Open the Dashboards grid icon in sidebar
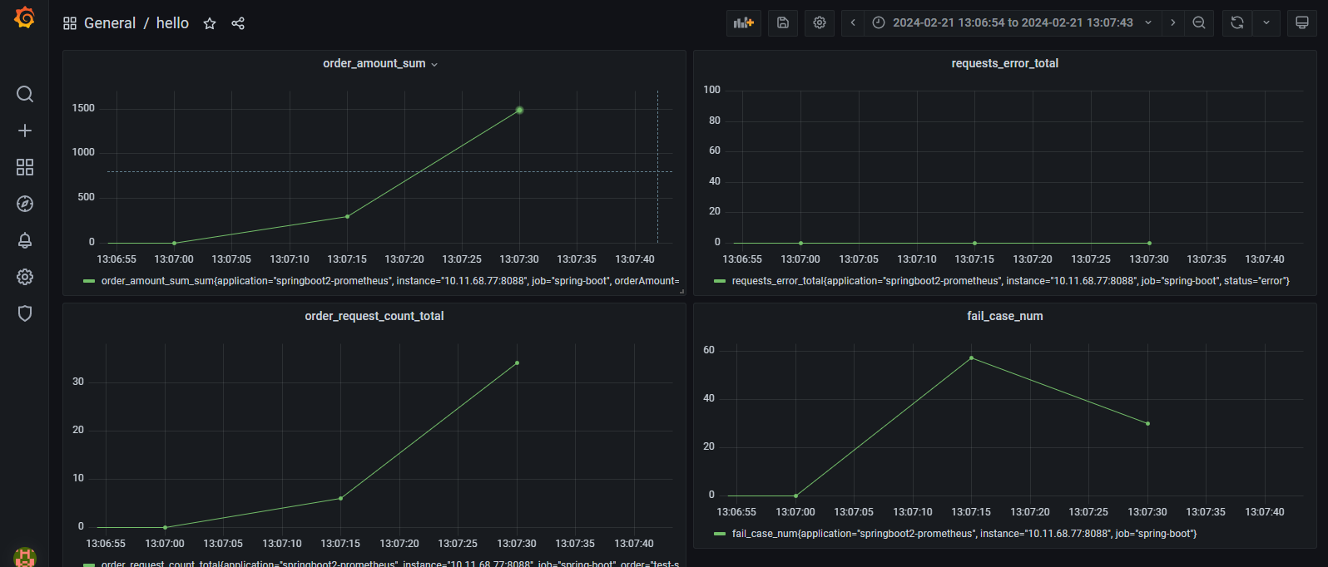This screenshot has height=567, width=1328. pyautogui.click(x=25, y=167)
